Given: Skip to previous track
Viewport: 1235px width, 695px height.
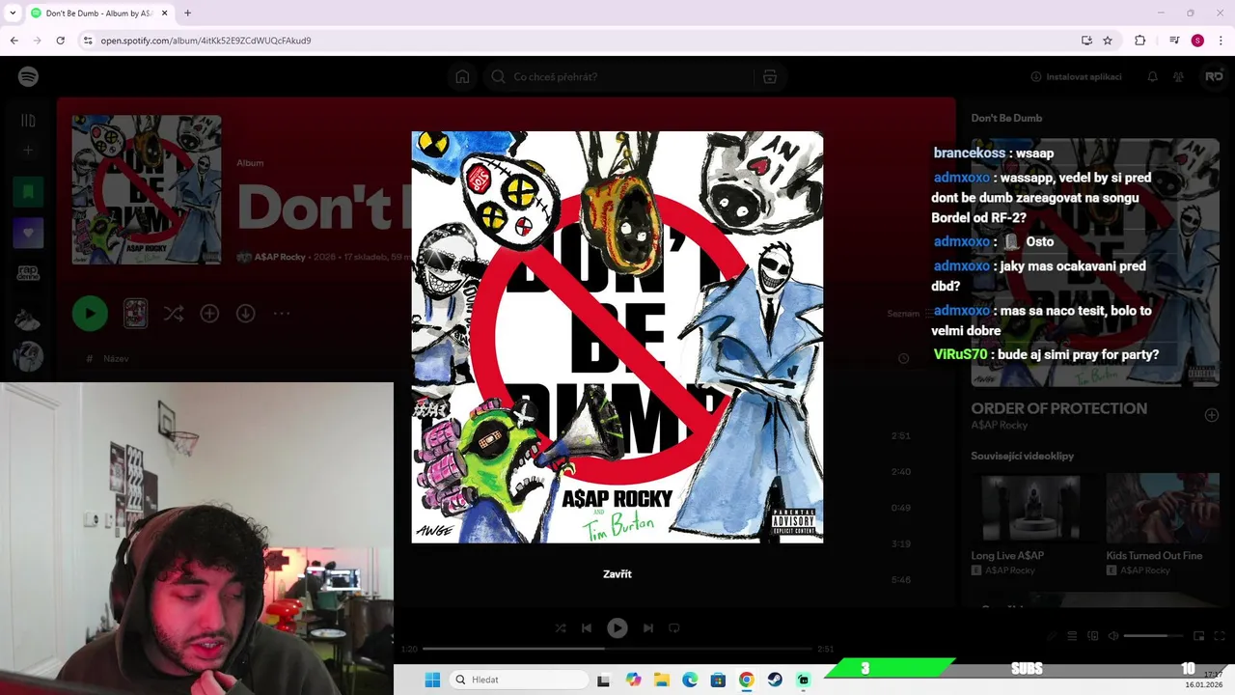Looking at the screenshot, I should point(587,627).
